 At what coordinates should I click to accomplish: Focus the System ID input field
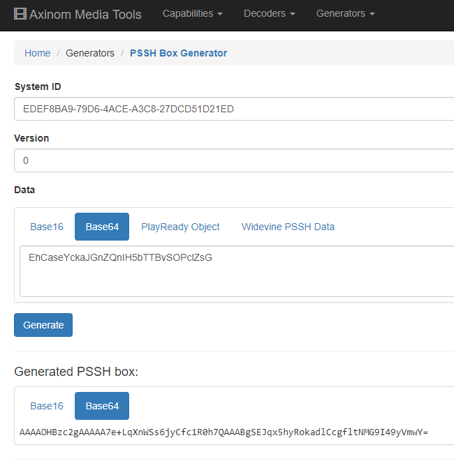tap(234, 109)
